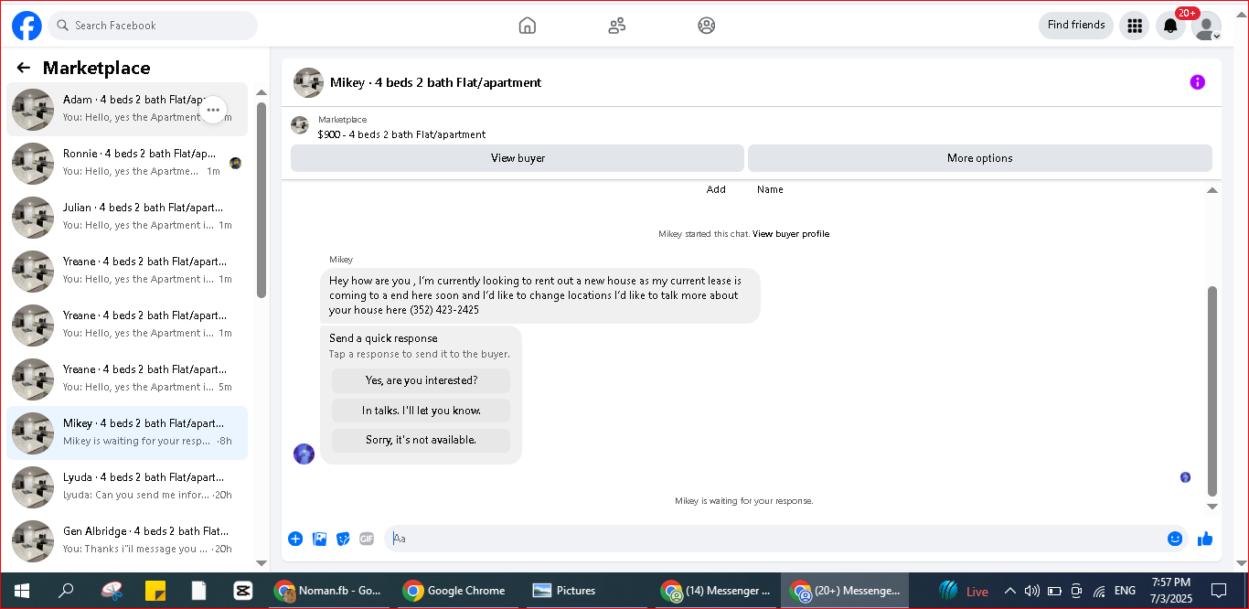Open Ronnie's conversation
The height and width of the screenshot is (609, 1249).
127,163
